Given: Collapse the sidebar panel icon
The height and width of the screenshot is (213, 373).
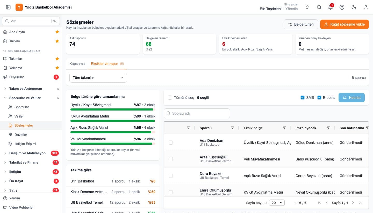Looking at the screenshot, I should pos(8,7).
